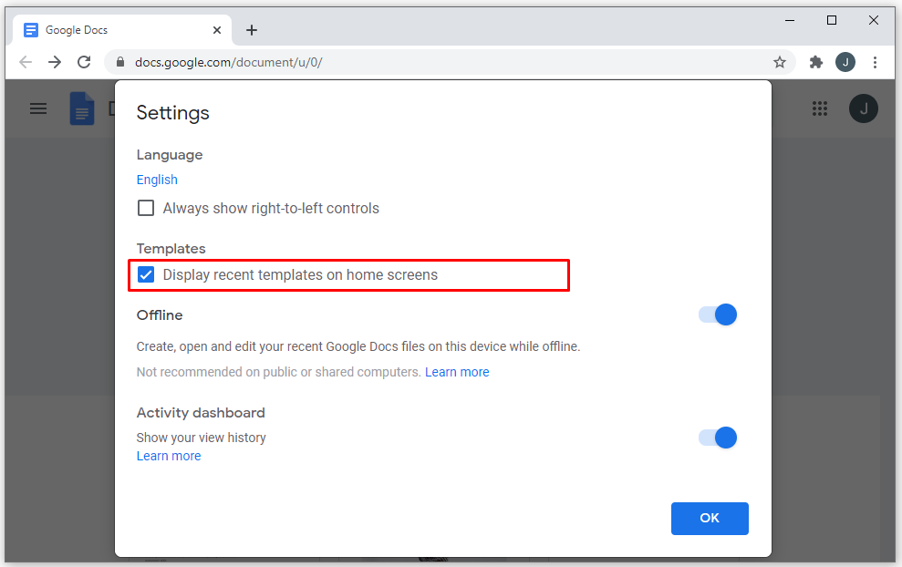902x567 pixels.
Task: Enable Always show right-to-left controls
Action: click(146, 208)
